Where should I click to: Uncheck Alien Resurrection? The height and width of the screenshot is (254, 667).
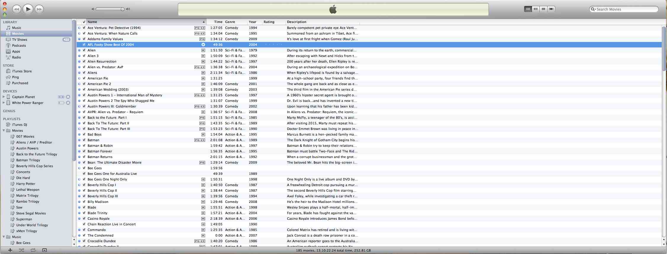click(x=84, y=61)
